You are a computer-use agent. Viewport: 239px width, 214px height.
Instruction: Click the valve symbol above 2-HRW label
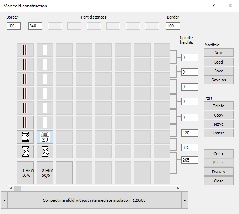click(x=45, y=152)
